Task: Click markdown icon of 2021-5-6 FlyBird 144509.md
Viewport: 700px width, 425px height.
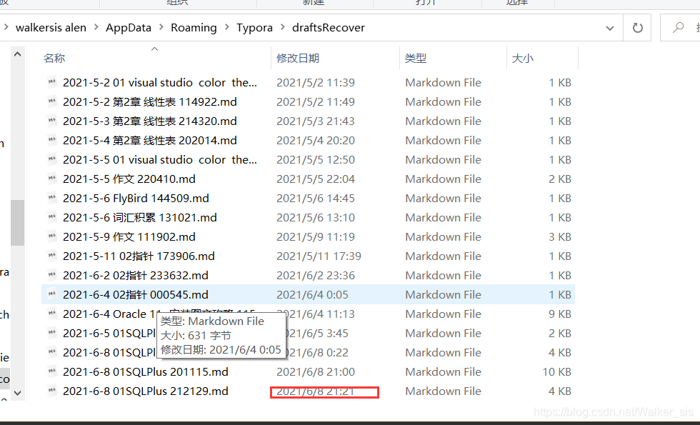Action: click(52, 199)
